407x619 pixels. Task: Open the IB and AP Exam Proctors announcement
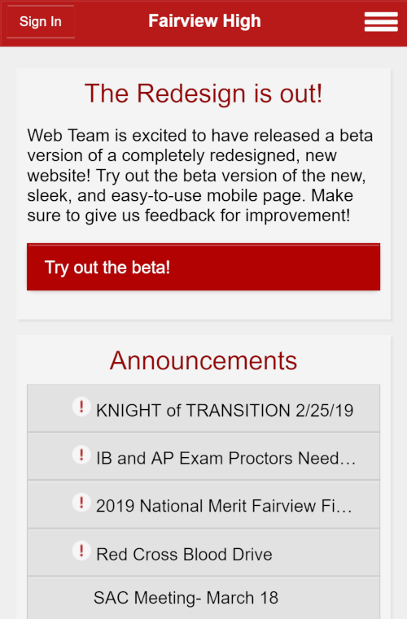(203, 456)
